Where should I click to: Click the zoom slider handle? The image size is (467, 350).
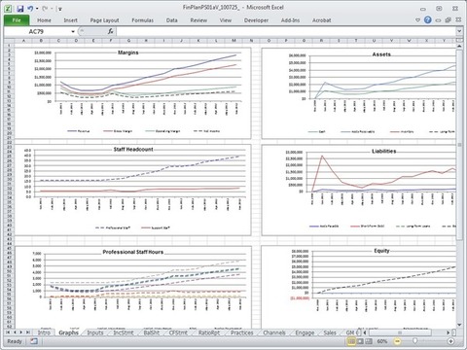[415, 341]
